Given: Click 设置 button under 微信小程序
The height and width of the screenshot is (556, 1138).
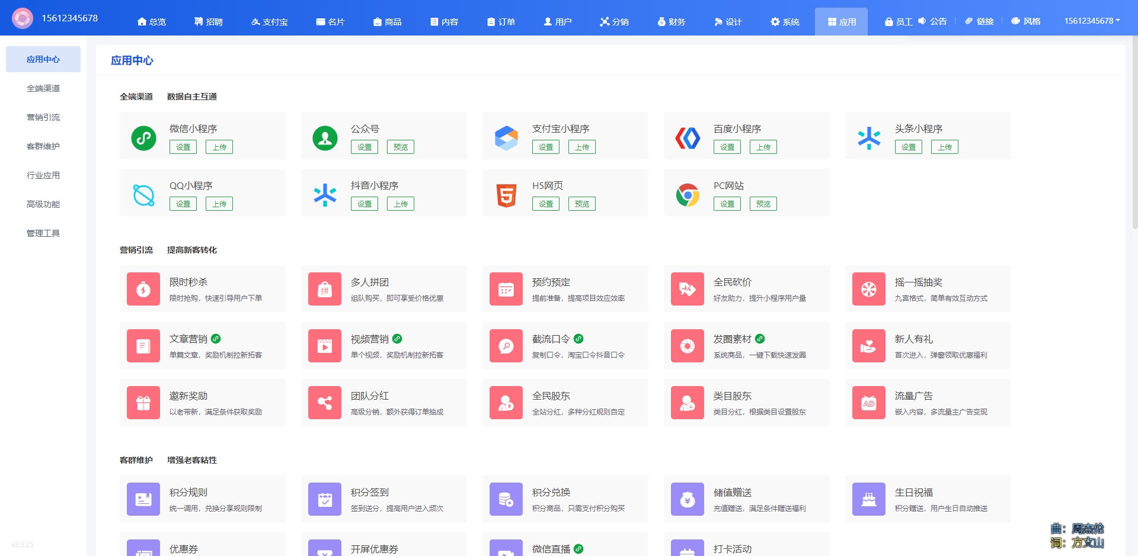Looking at the screenshot, I should coord(183,147).
